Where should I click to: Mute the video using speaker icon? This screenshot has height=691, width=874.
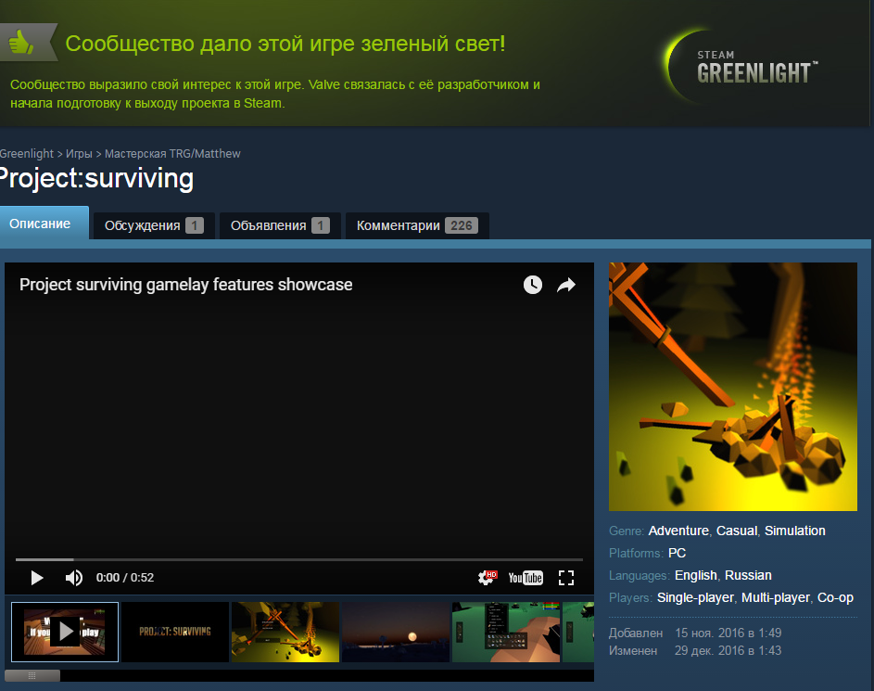click(73, 578)
